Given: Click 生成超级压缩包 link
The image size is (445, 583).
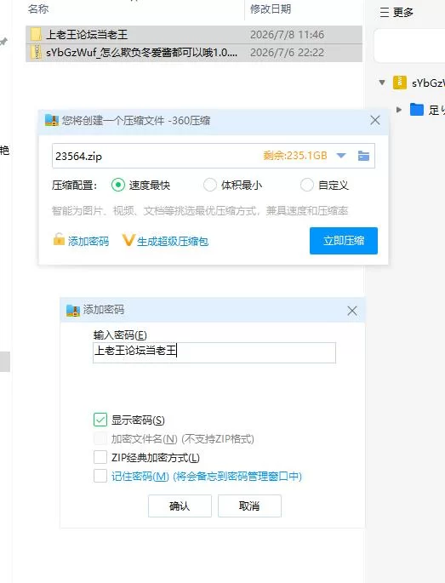Looking at the screenshot, I should tap(173, 242).
